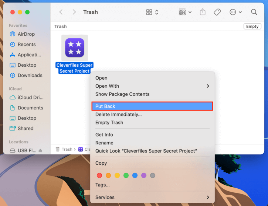
Task: Click the Share toolbar icon
Action: click(x=203, y=12)
